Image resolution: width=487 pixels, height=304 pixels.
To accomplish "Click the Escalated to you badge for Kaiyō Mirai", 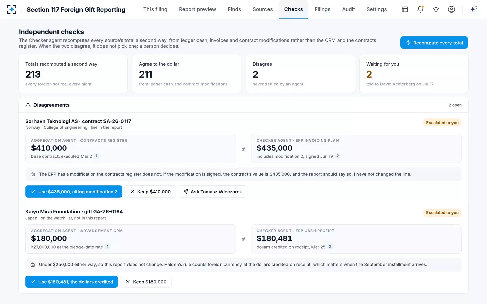I will [x=442, y=213].
